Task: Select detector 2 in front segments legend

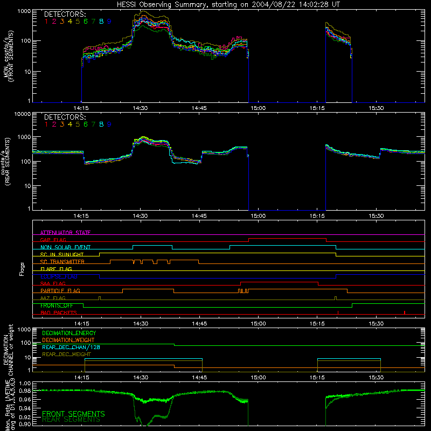Action: 54,22
